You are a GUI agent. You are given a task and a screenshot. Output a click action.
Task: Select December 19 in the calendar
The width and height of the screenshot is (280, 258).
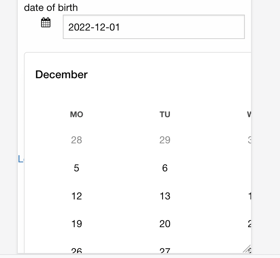76,224
